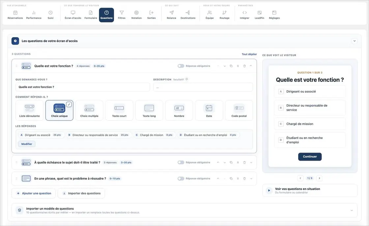
Task: Collapse the 'Les questions de votre écran d'accès' panel
Action: [x=355, y=41]
